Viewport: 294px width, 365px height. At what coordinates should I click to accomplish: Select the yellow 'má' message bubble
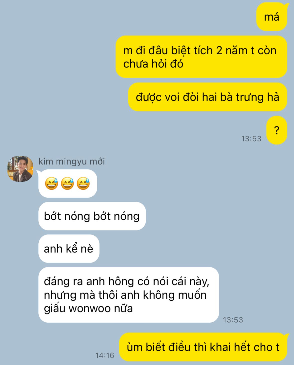272,17
